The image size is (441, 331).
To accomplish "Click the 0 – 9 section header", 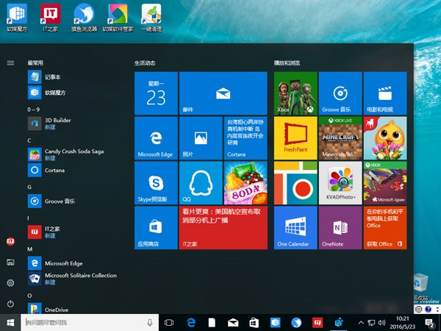I will [34, 110].
